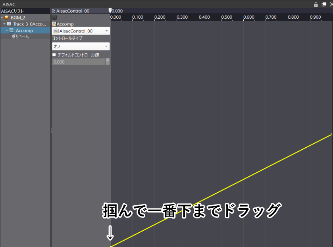Click the lock icon in AISAC title bar
The width and height of the screenshot is (333, 247).
click(316, 4)
